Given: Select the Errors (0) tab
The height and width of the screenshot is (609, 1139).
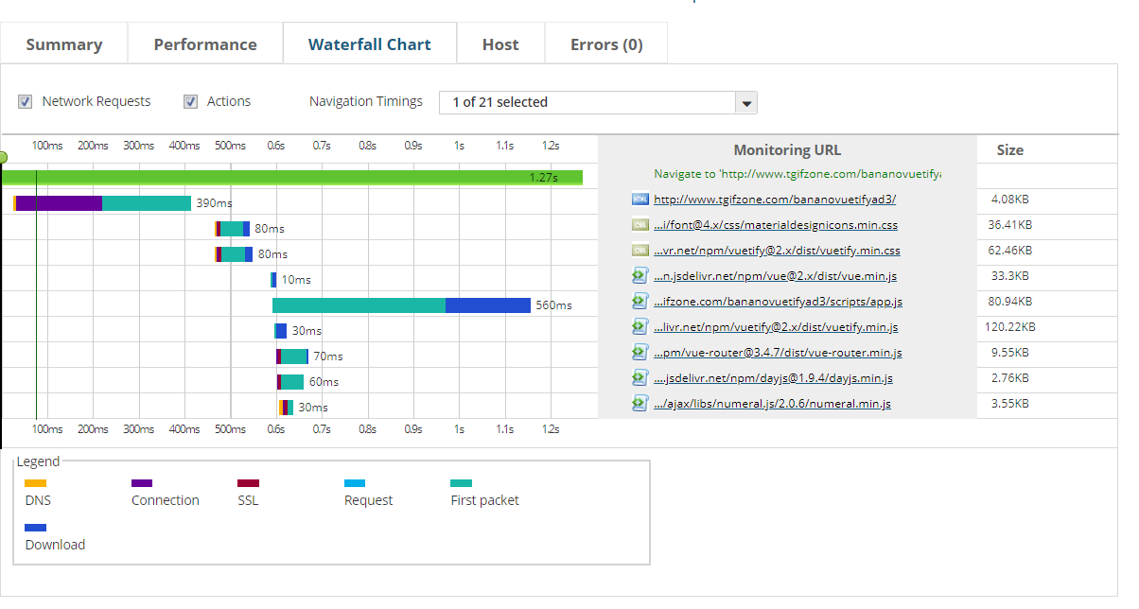Looking at the screenshot, I should (x=606, y=44).
